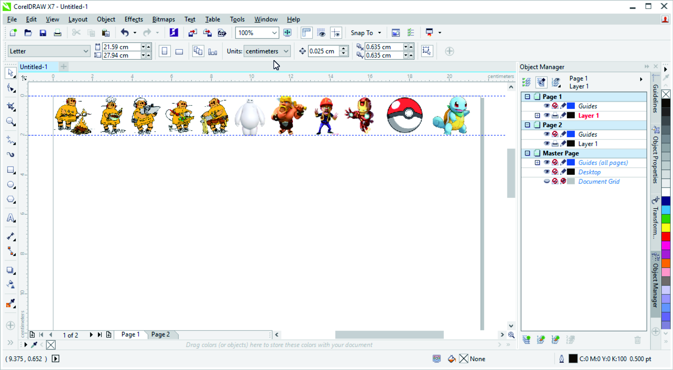673x370 pixels.
Task: Open the page size Letter dropdown
Action: coord(85,51)
